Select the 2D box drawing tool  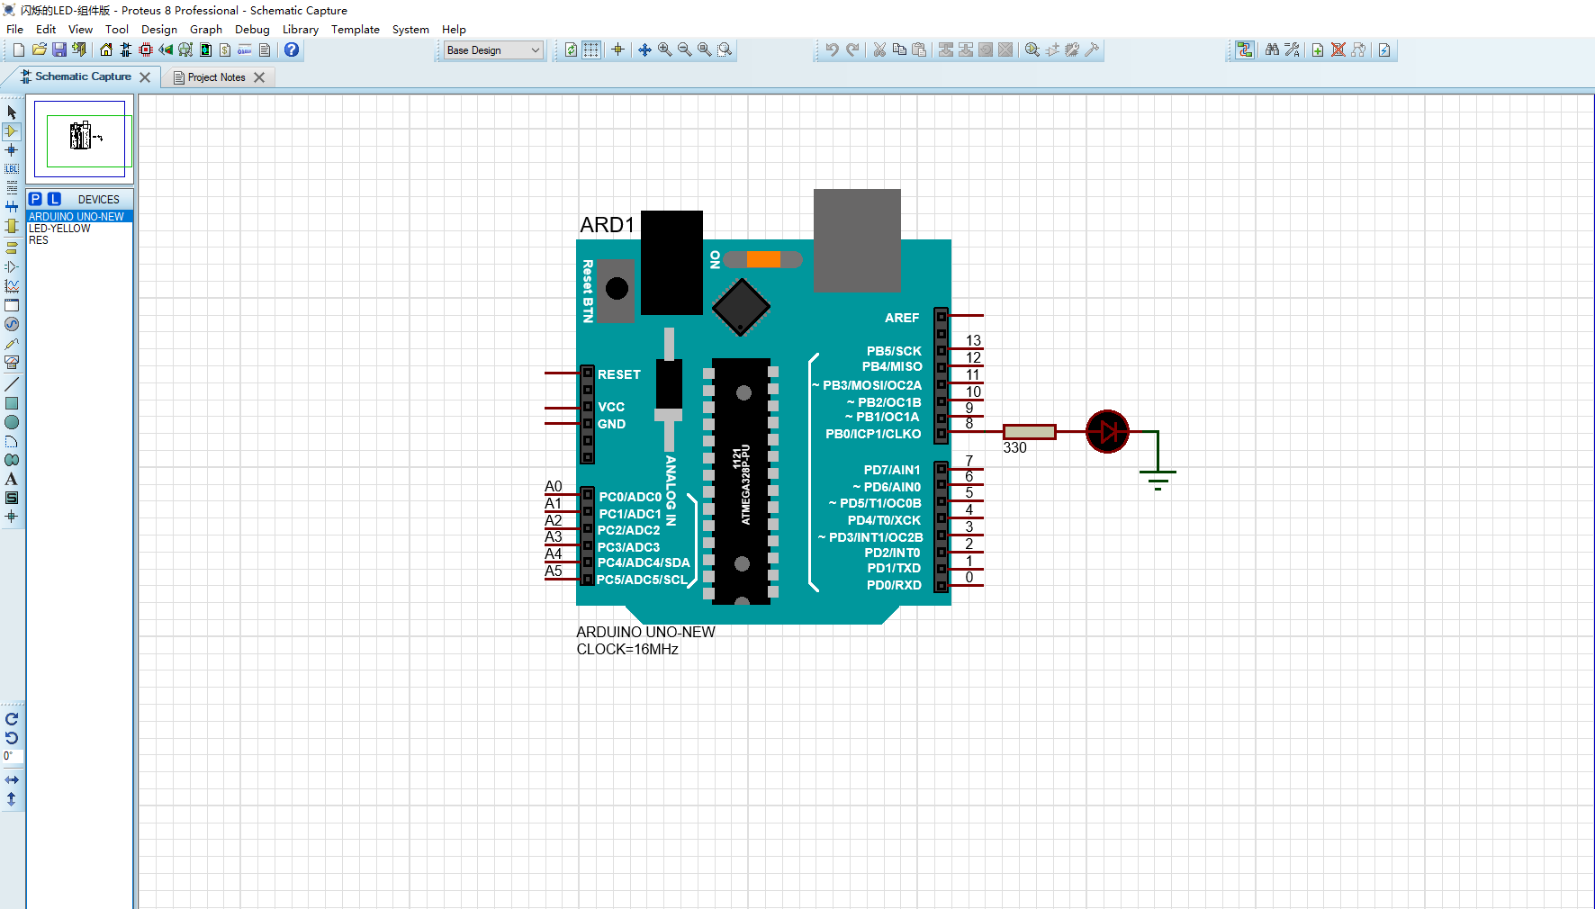point(12,403)
